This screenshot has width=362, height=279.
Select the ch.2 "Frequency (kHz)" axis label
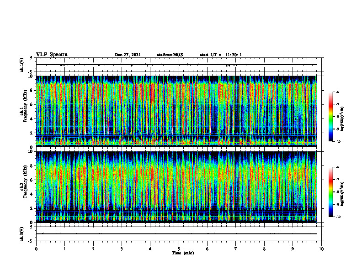pos(25,181)
